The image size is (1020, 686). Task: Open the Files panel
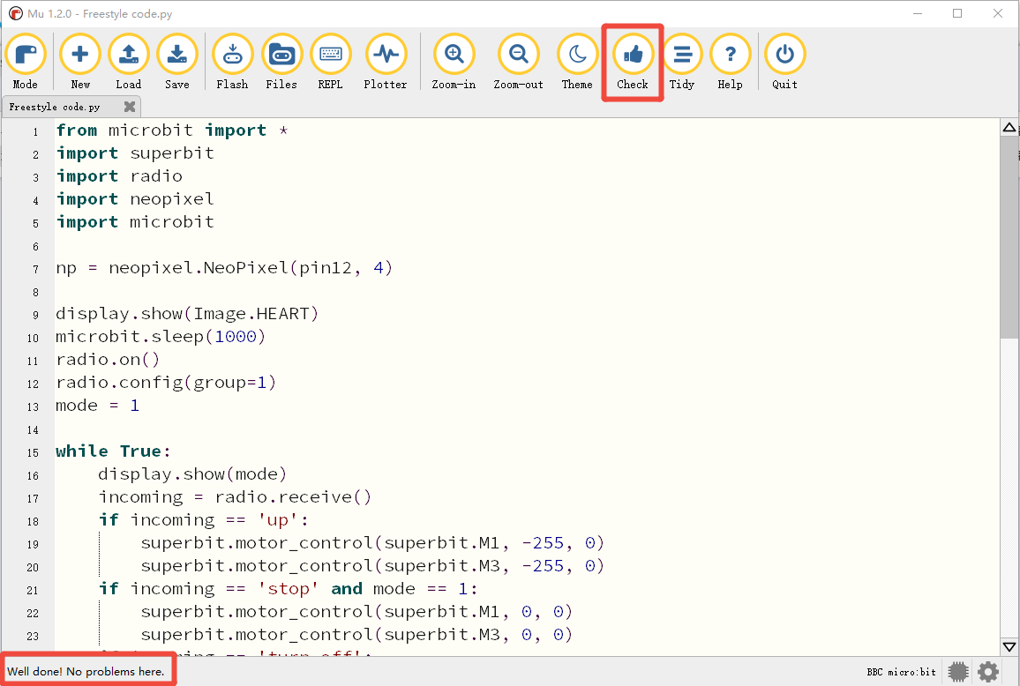[281, 62]
